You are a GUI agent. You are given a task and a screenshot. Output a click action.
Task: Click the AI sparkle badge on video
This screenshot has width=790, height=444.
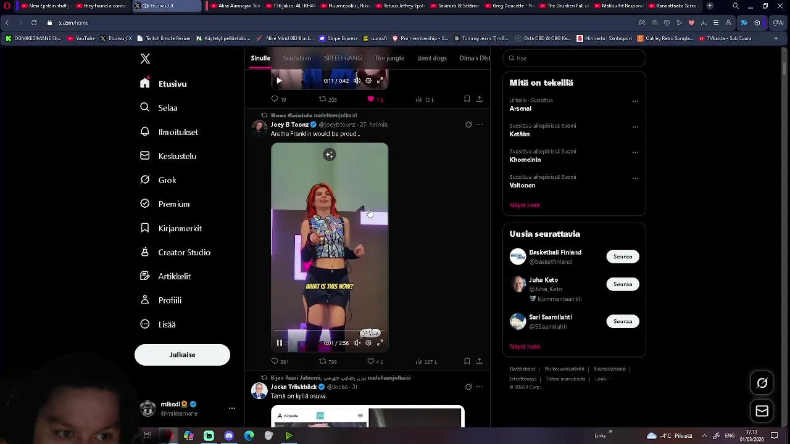[x=330, y=155]
